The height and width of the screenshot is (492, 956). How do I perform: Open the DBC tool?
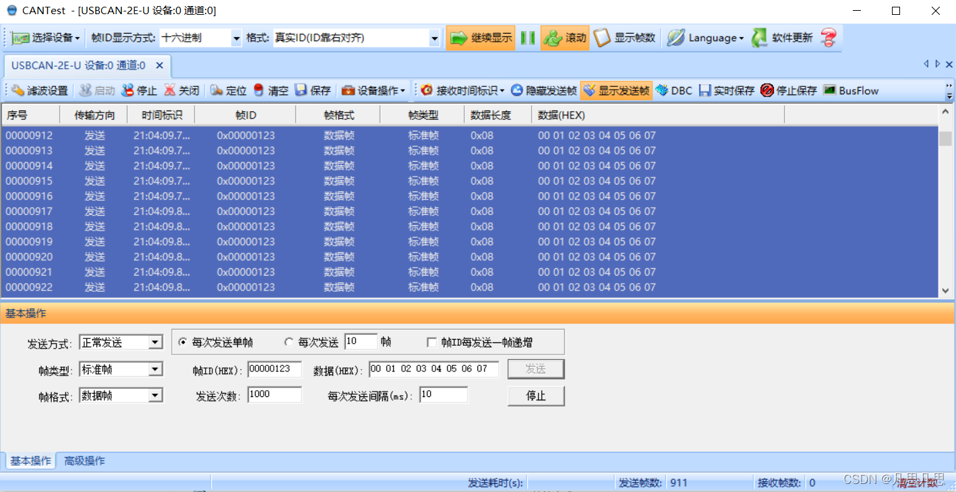pos(674,90)
